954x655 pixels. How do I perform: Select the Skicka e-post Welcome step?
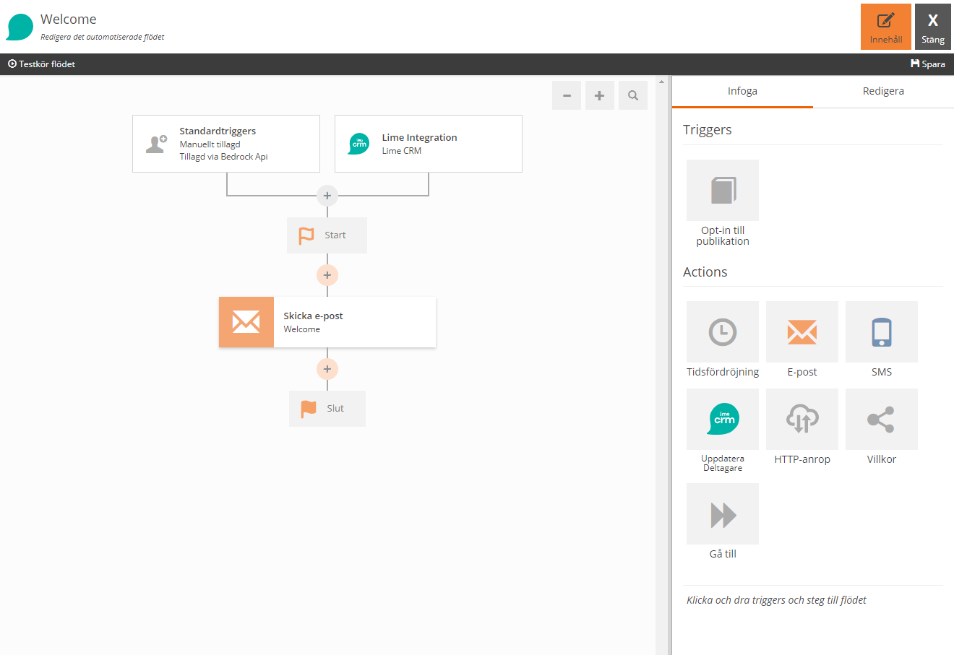(327, 322)
